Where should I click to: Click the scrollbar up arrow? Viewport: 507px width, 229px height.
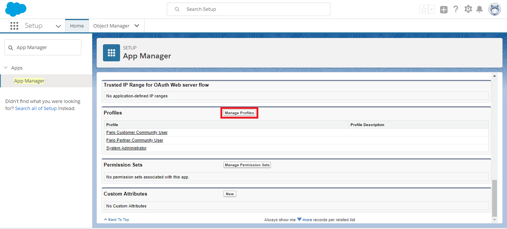(x=494, y=76)
